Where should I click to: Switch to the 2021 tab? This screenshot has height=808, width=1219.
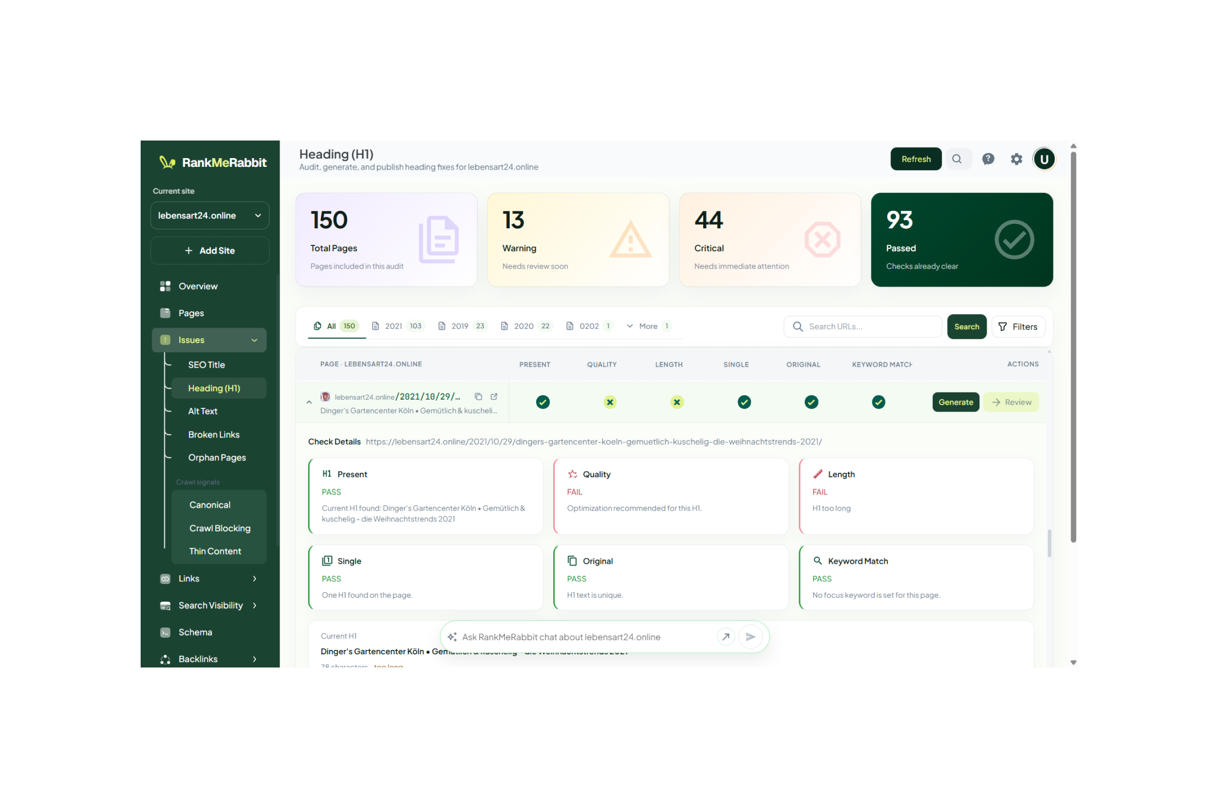tap(397, 326)
